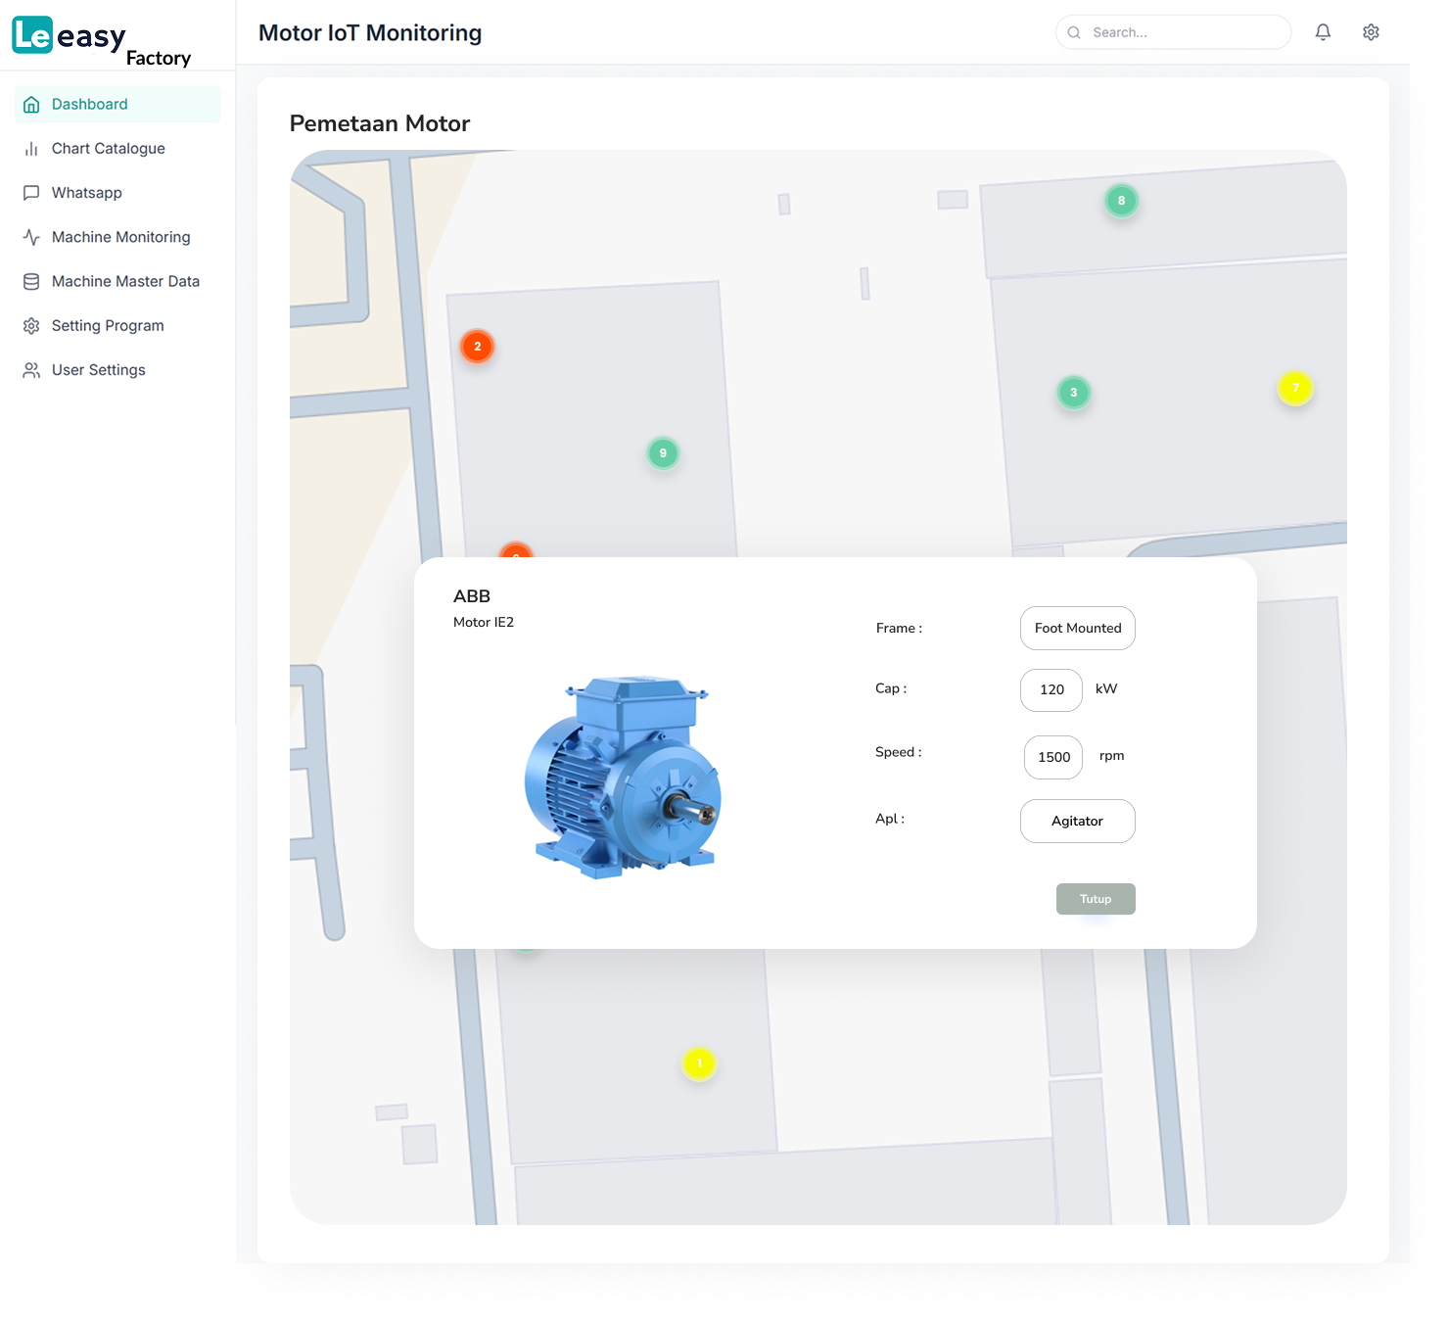The image size is (1448, 1322).
Task: Open the Whatsapp menu item
Action: coord(86,193)
